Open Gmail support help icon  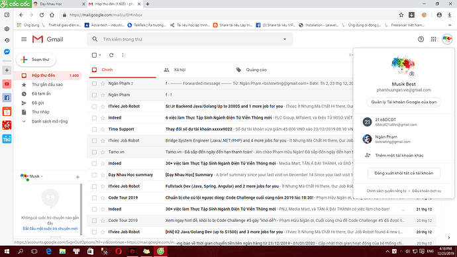[421, 39]
